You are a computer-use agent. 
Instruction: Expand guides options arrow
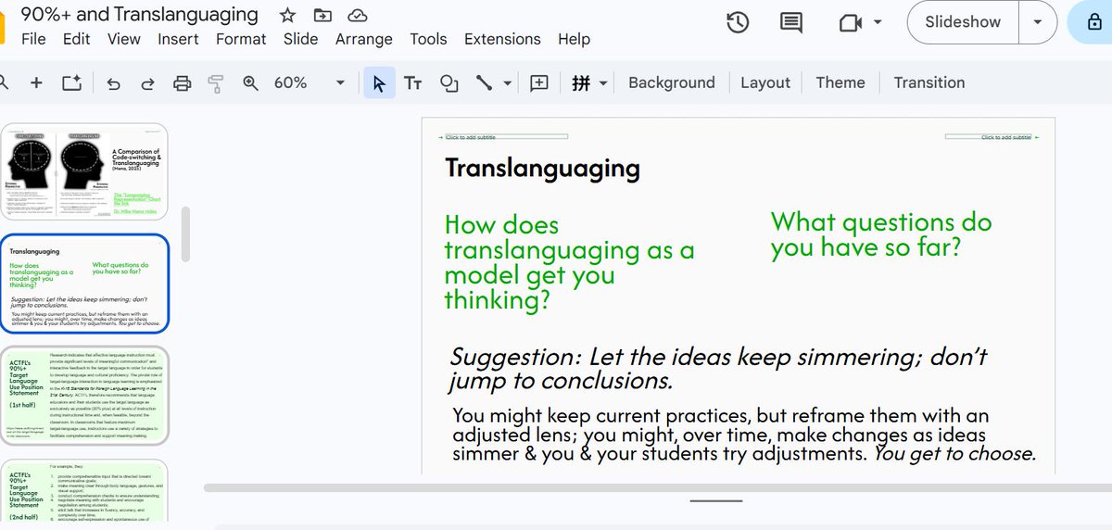click(604, 82)
